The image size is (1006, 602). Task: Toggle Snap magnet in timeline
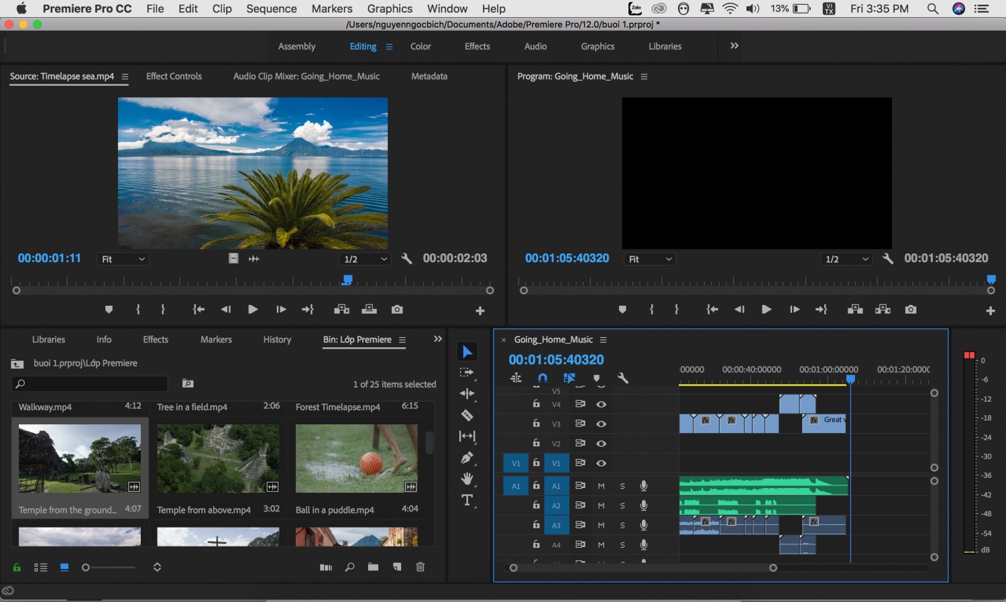pyautogui.click(x=543, y=378)
